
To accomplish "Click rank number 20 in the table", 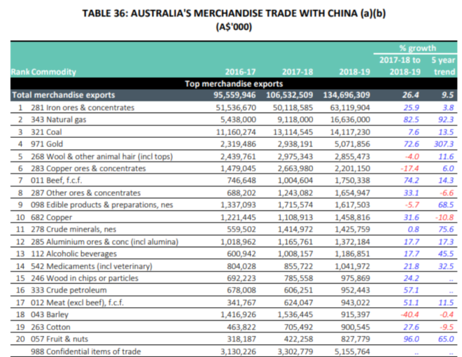I will pyautogui.click(x=20, y=339).
